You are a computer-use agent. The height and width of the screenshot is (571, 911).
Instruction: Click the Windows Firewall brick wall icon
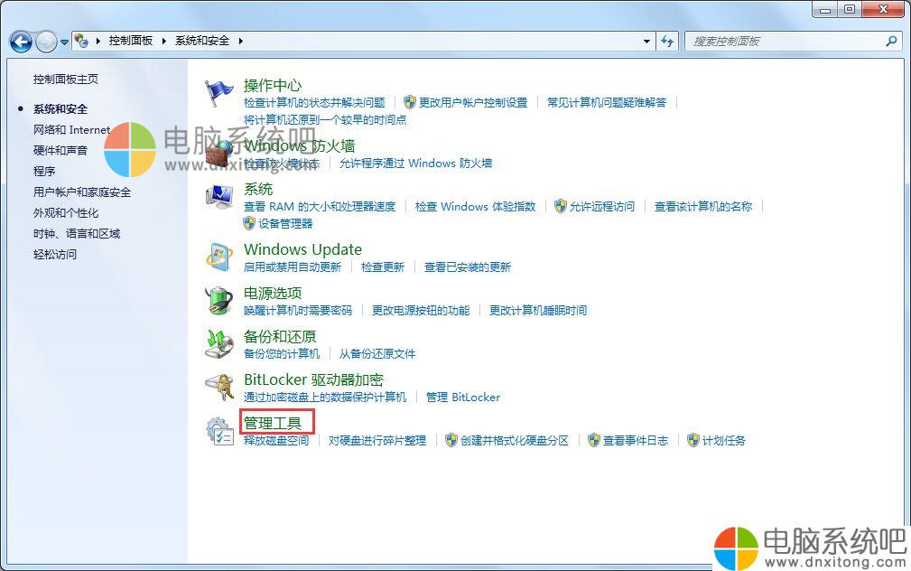[x=218, y=154]
